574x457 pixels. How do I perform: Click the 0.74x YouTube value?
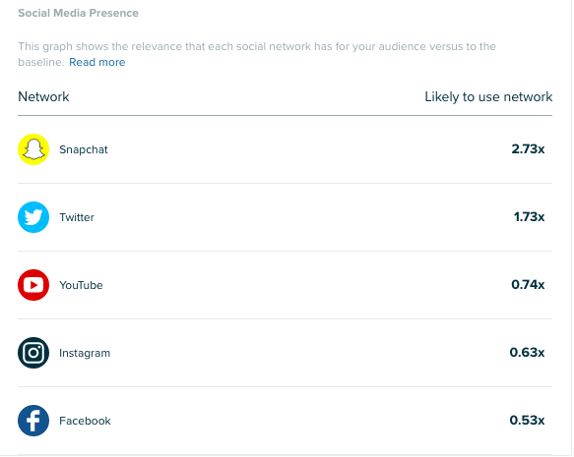528,285
